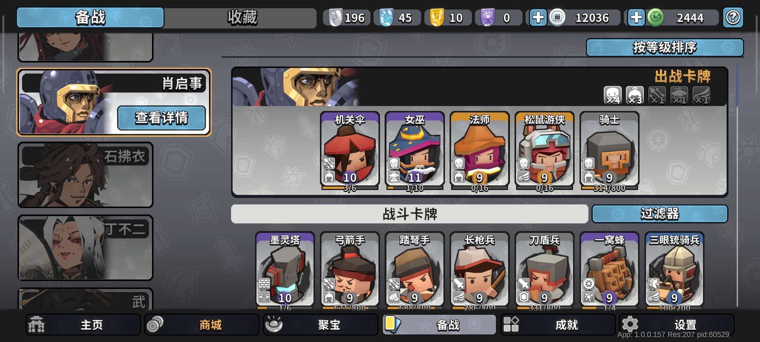This screenshot has width=760, height=342.
Task: Add silver coins with plus icon
Action: (x=538, y=18)
